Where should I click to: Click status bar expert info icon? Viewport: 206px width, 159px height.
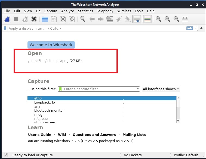click(x=6, y=155)
